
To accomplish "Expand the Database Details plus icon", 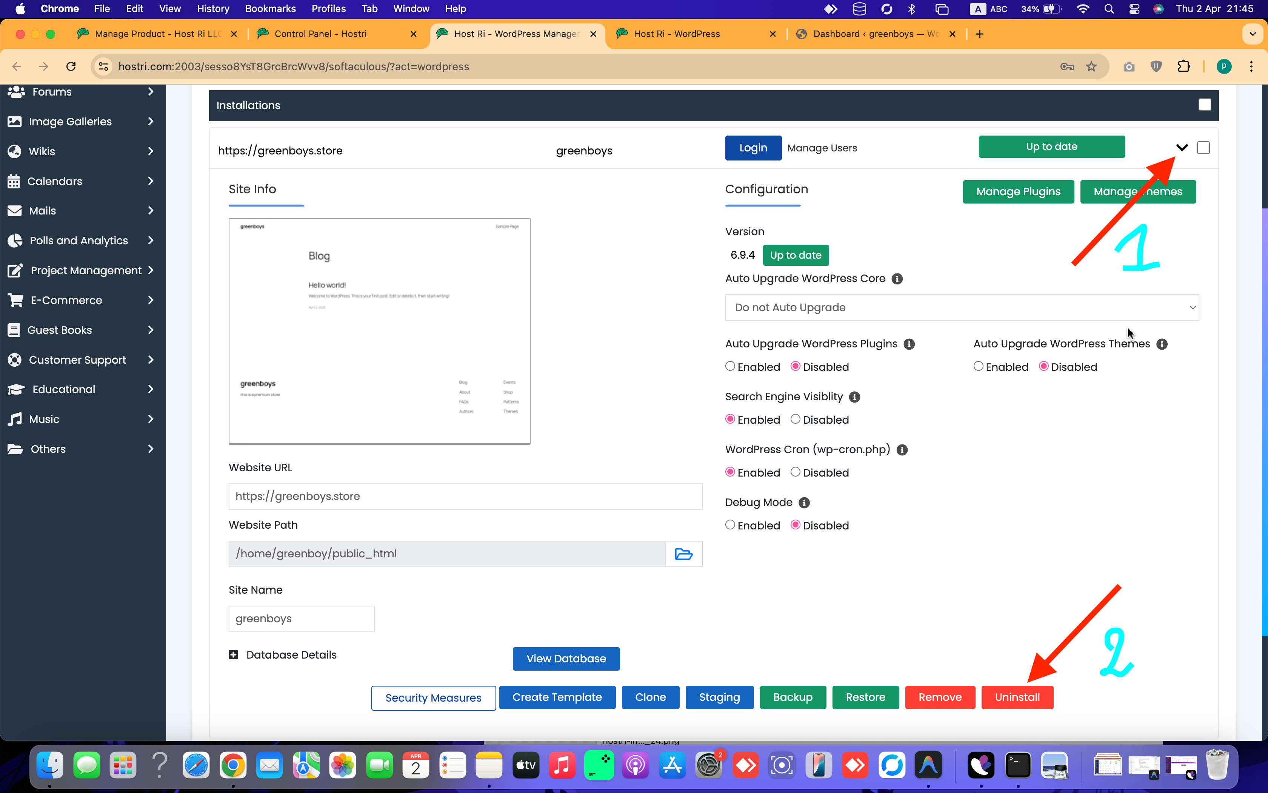I will [x=234, y=654].
